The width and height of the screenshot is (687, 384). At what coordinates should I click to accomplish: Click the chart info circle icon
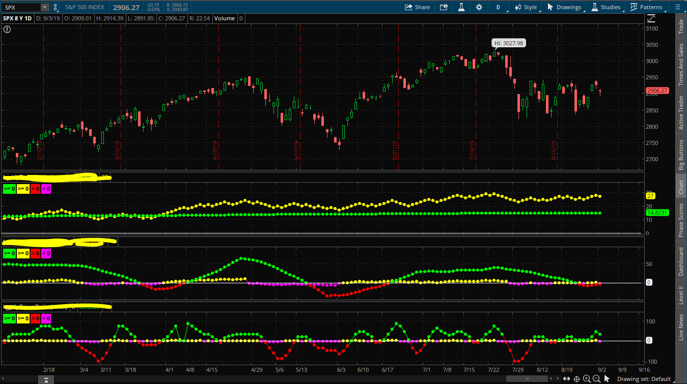tap(7, 29)
